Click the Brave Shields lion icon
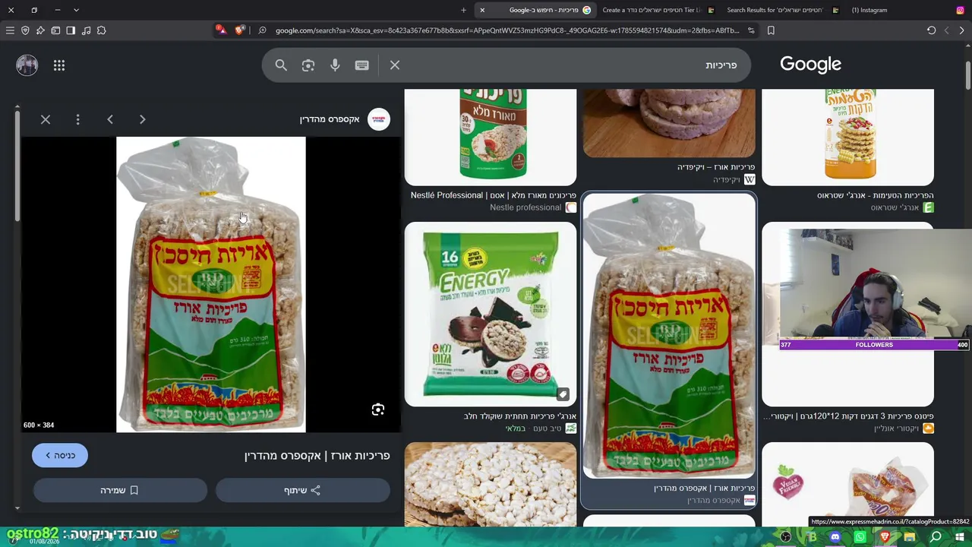 click(x=240, y=30)
